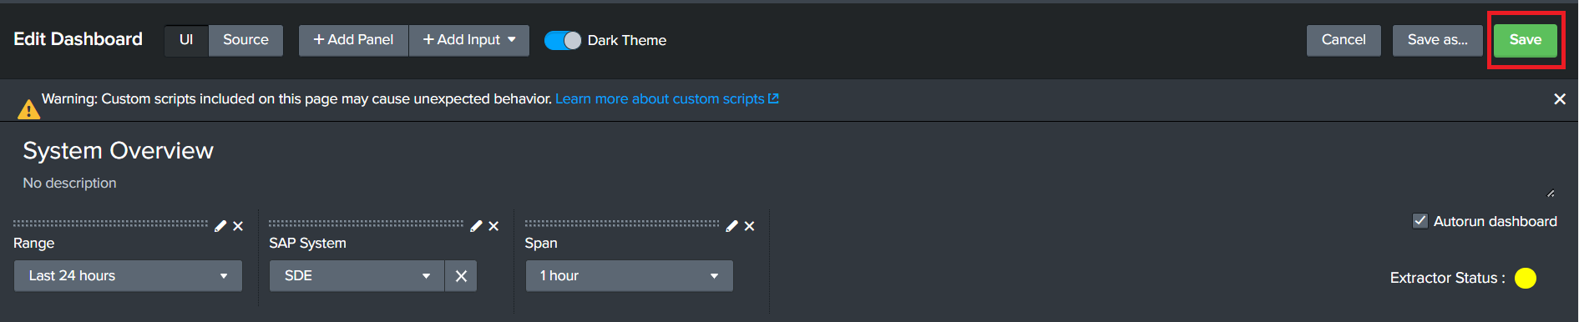Remove the Span input with its X icon

(x=749, y=226)
